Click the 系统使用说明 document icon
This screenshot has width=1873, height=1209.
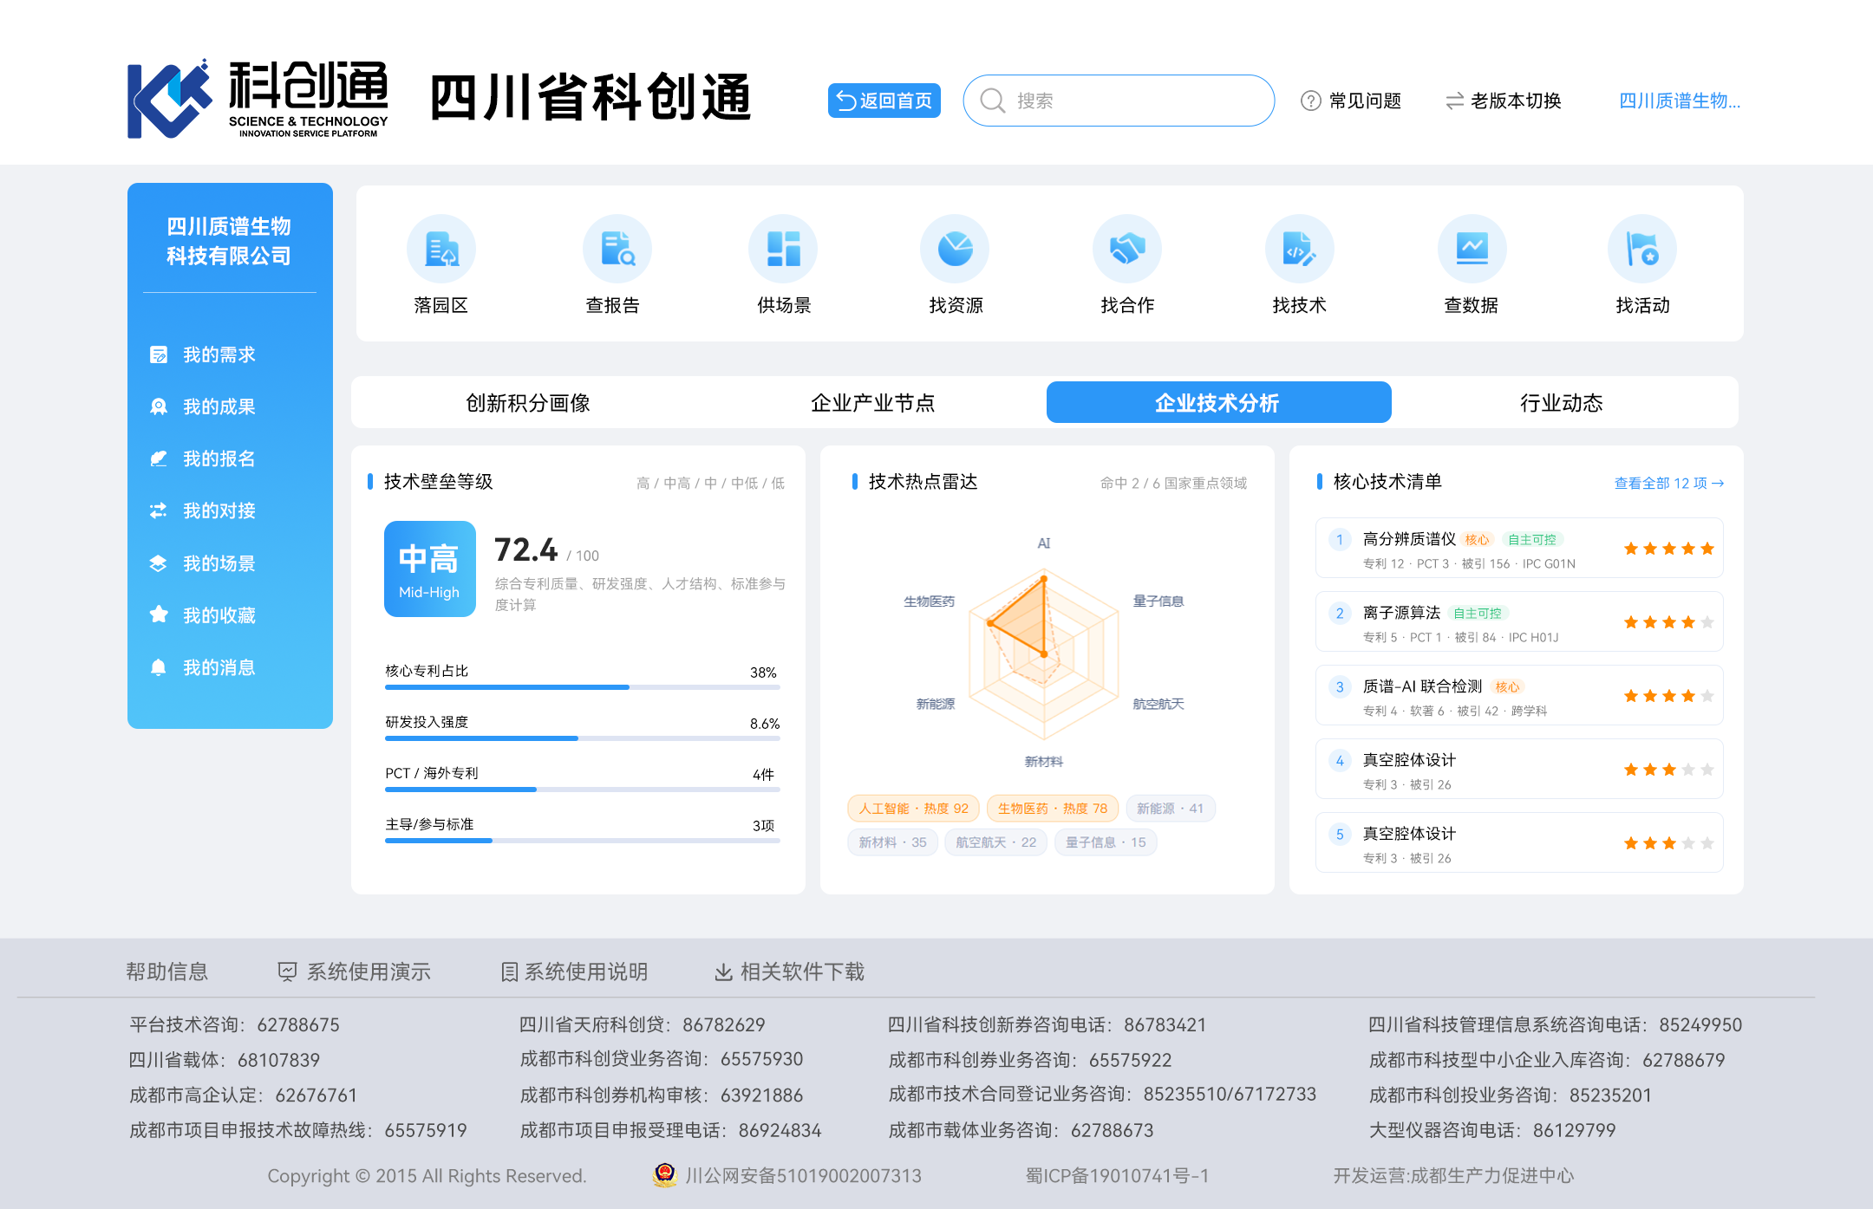click(510, 972)
